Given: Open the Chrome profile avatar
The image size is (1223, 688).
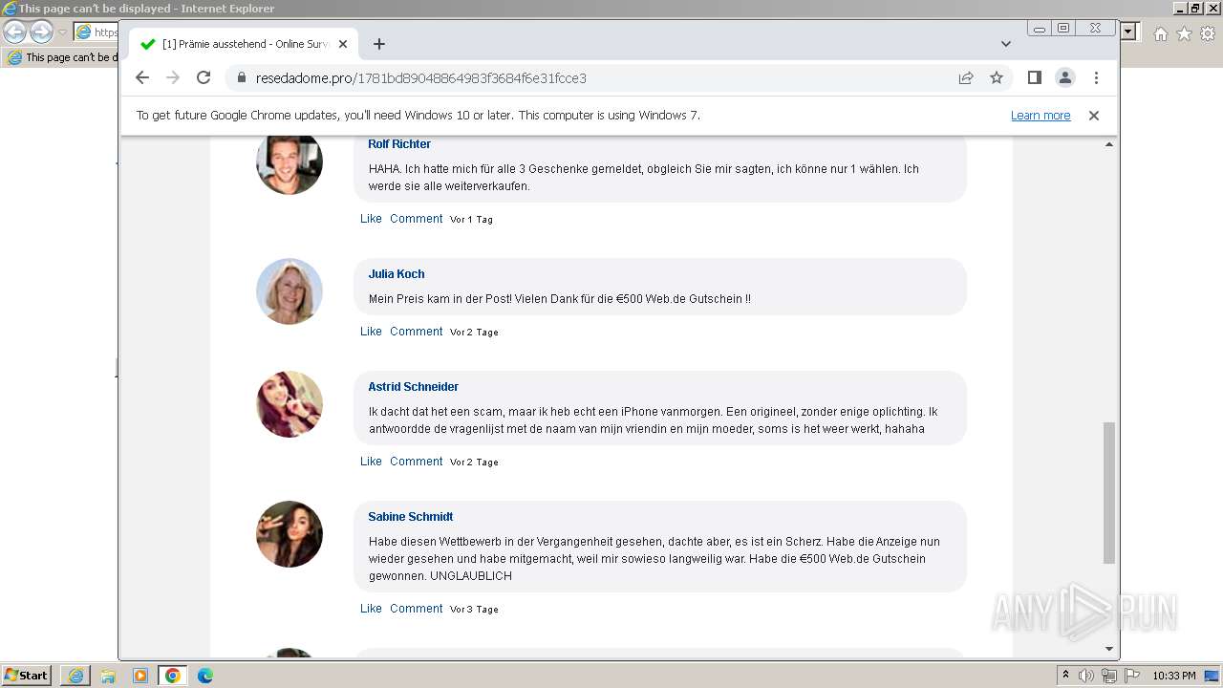Looking at the screenshot, I should [1065, 77].
